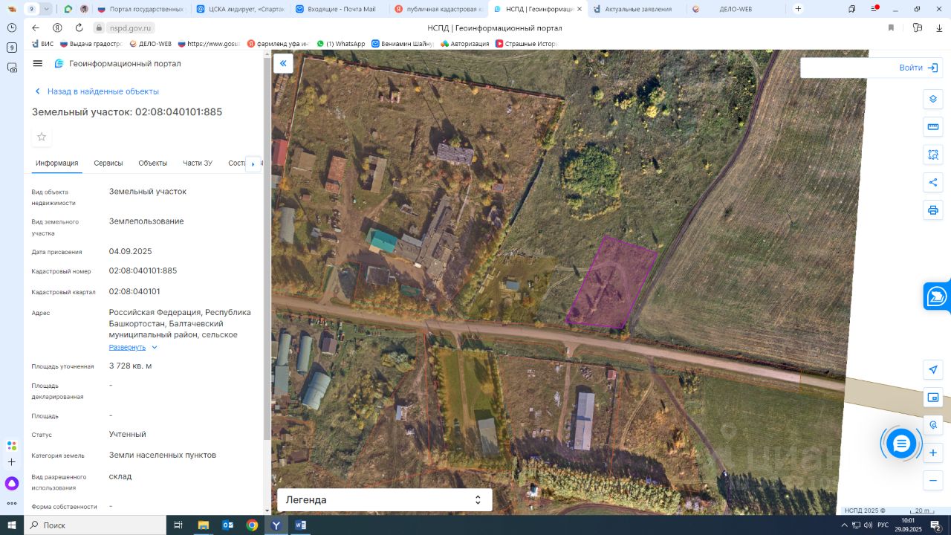Reload the page in the browser
Screen dimensions: 951x535
click(78, 27)
